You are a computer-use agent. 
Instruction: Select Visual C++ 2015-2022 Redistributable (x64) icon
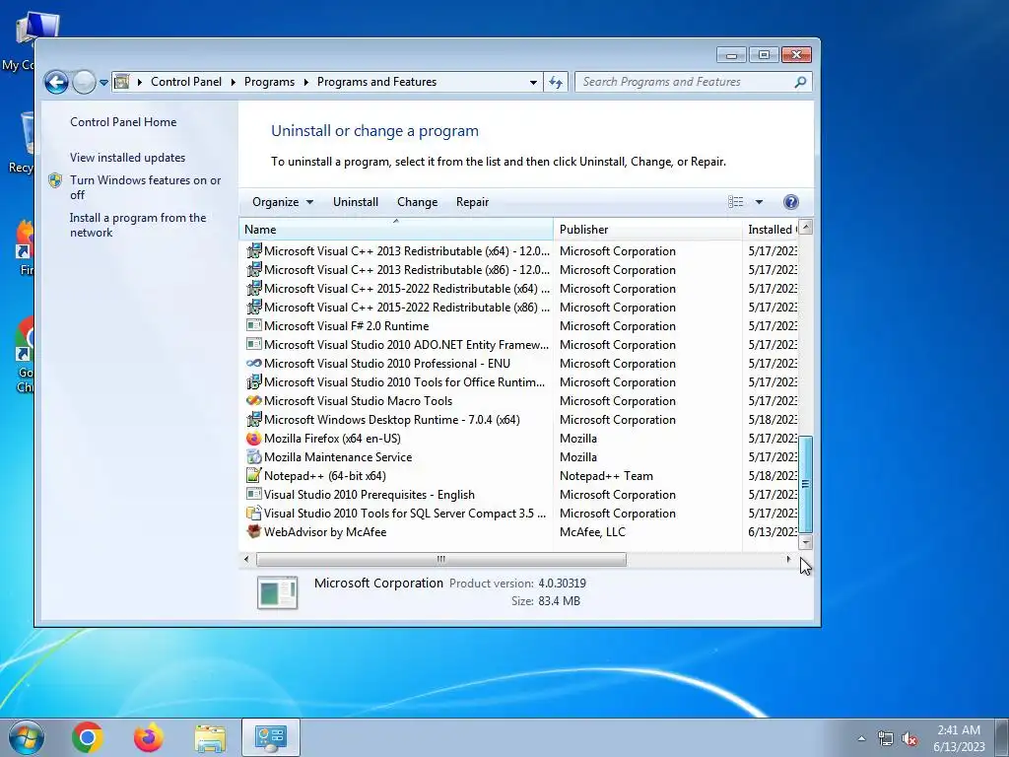click(x=254, y=288)
